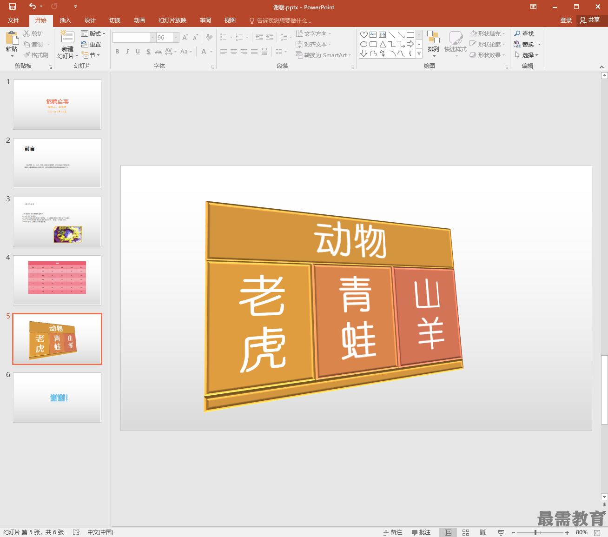Start Slide Show from status bar icon
This screenshot has width=608, height=537.
pos(501,532)
